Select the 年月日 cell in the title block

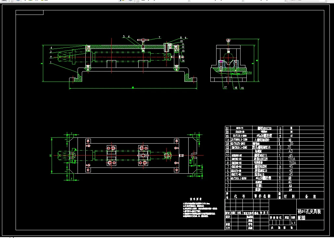[x=264, y=213]
